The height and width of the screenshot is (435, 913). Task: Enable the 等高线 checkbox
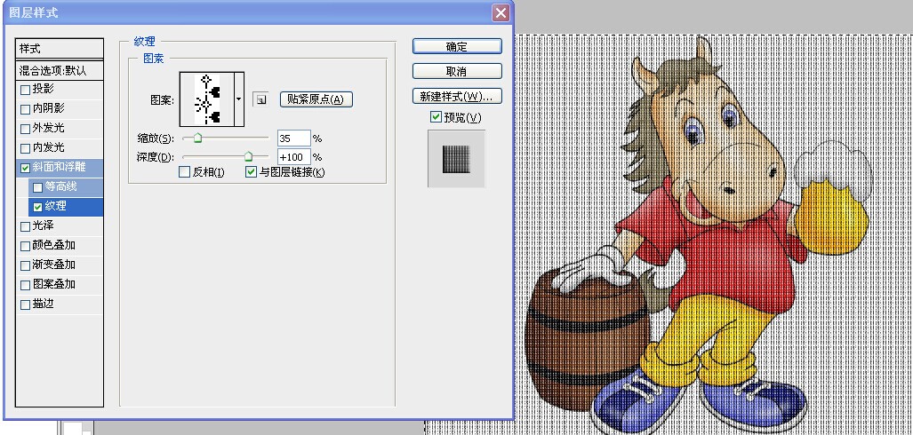38,187
